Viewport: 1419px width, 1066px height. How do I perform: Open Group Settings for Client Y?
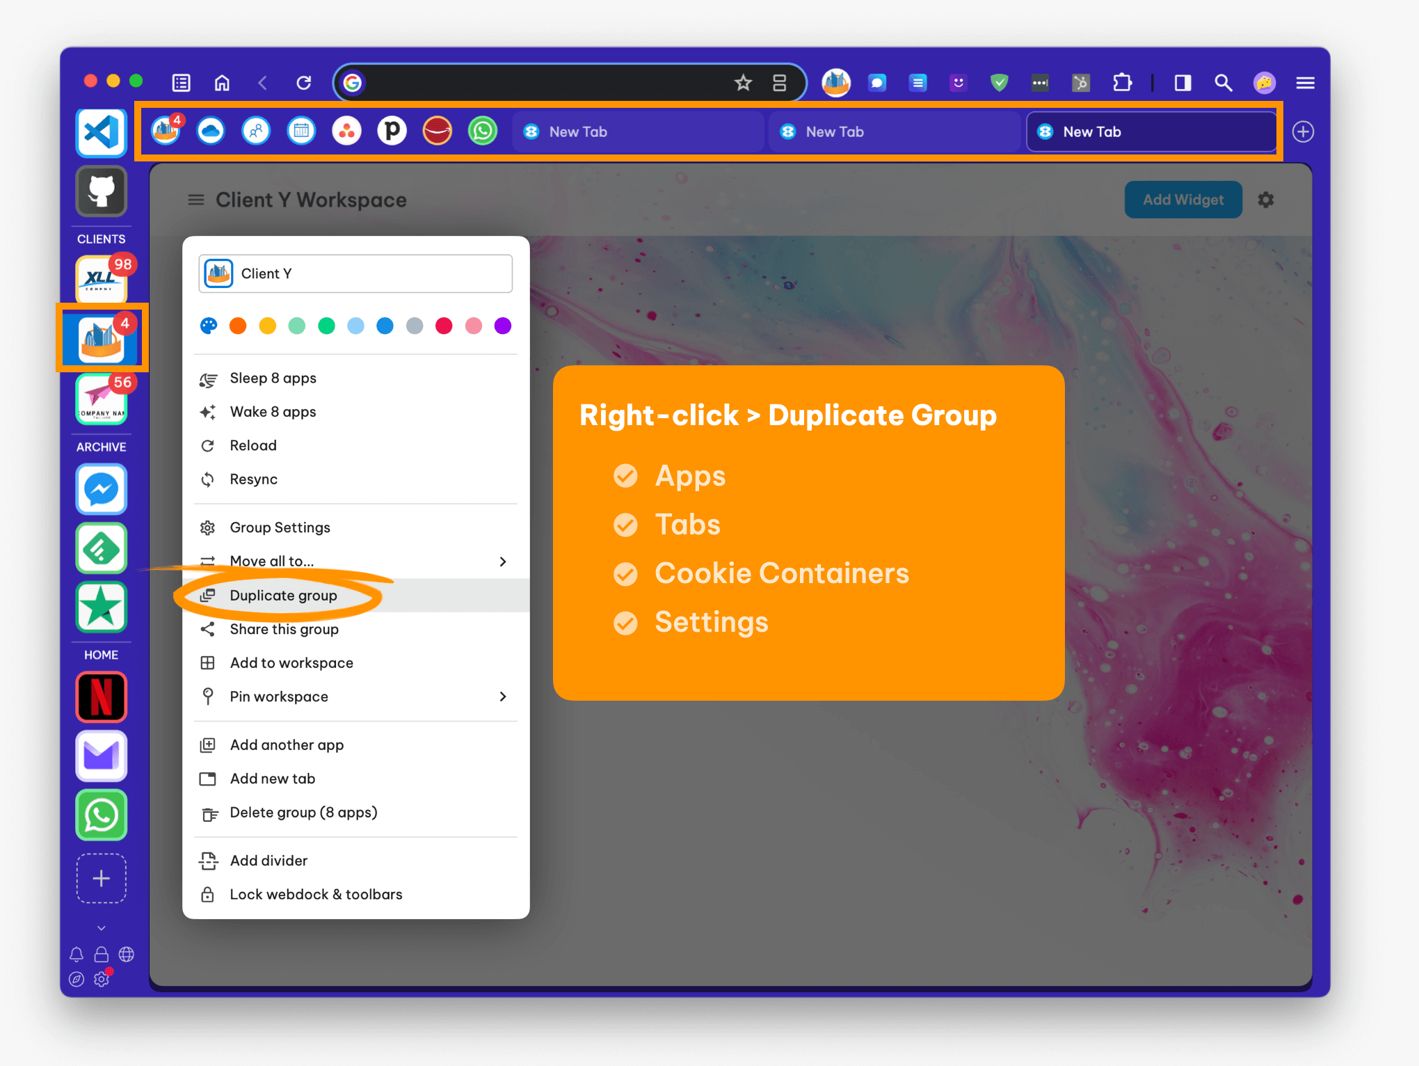coord(279,526)
